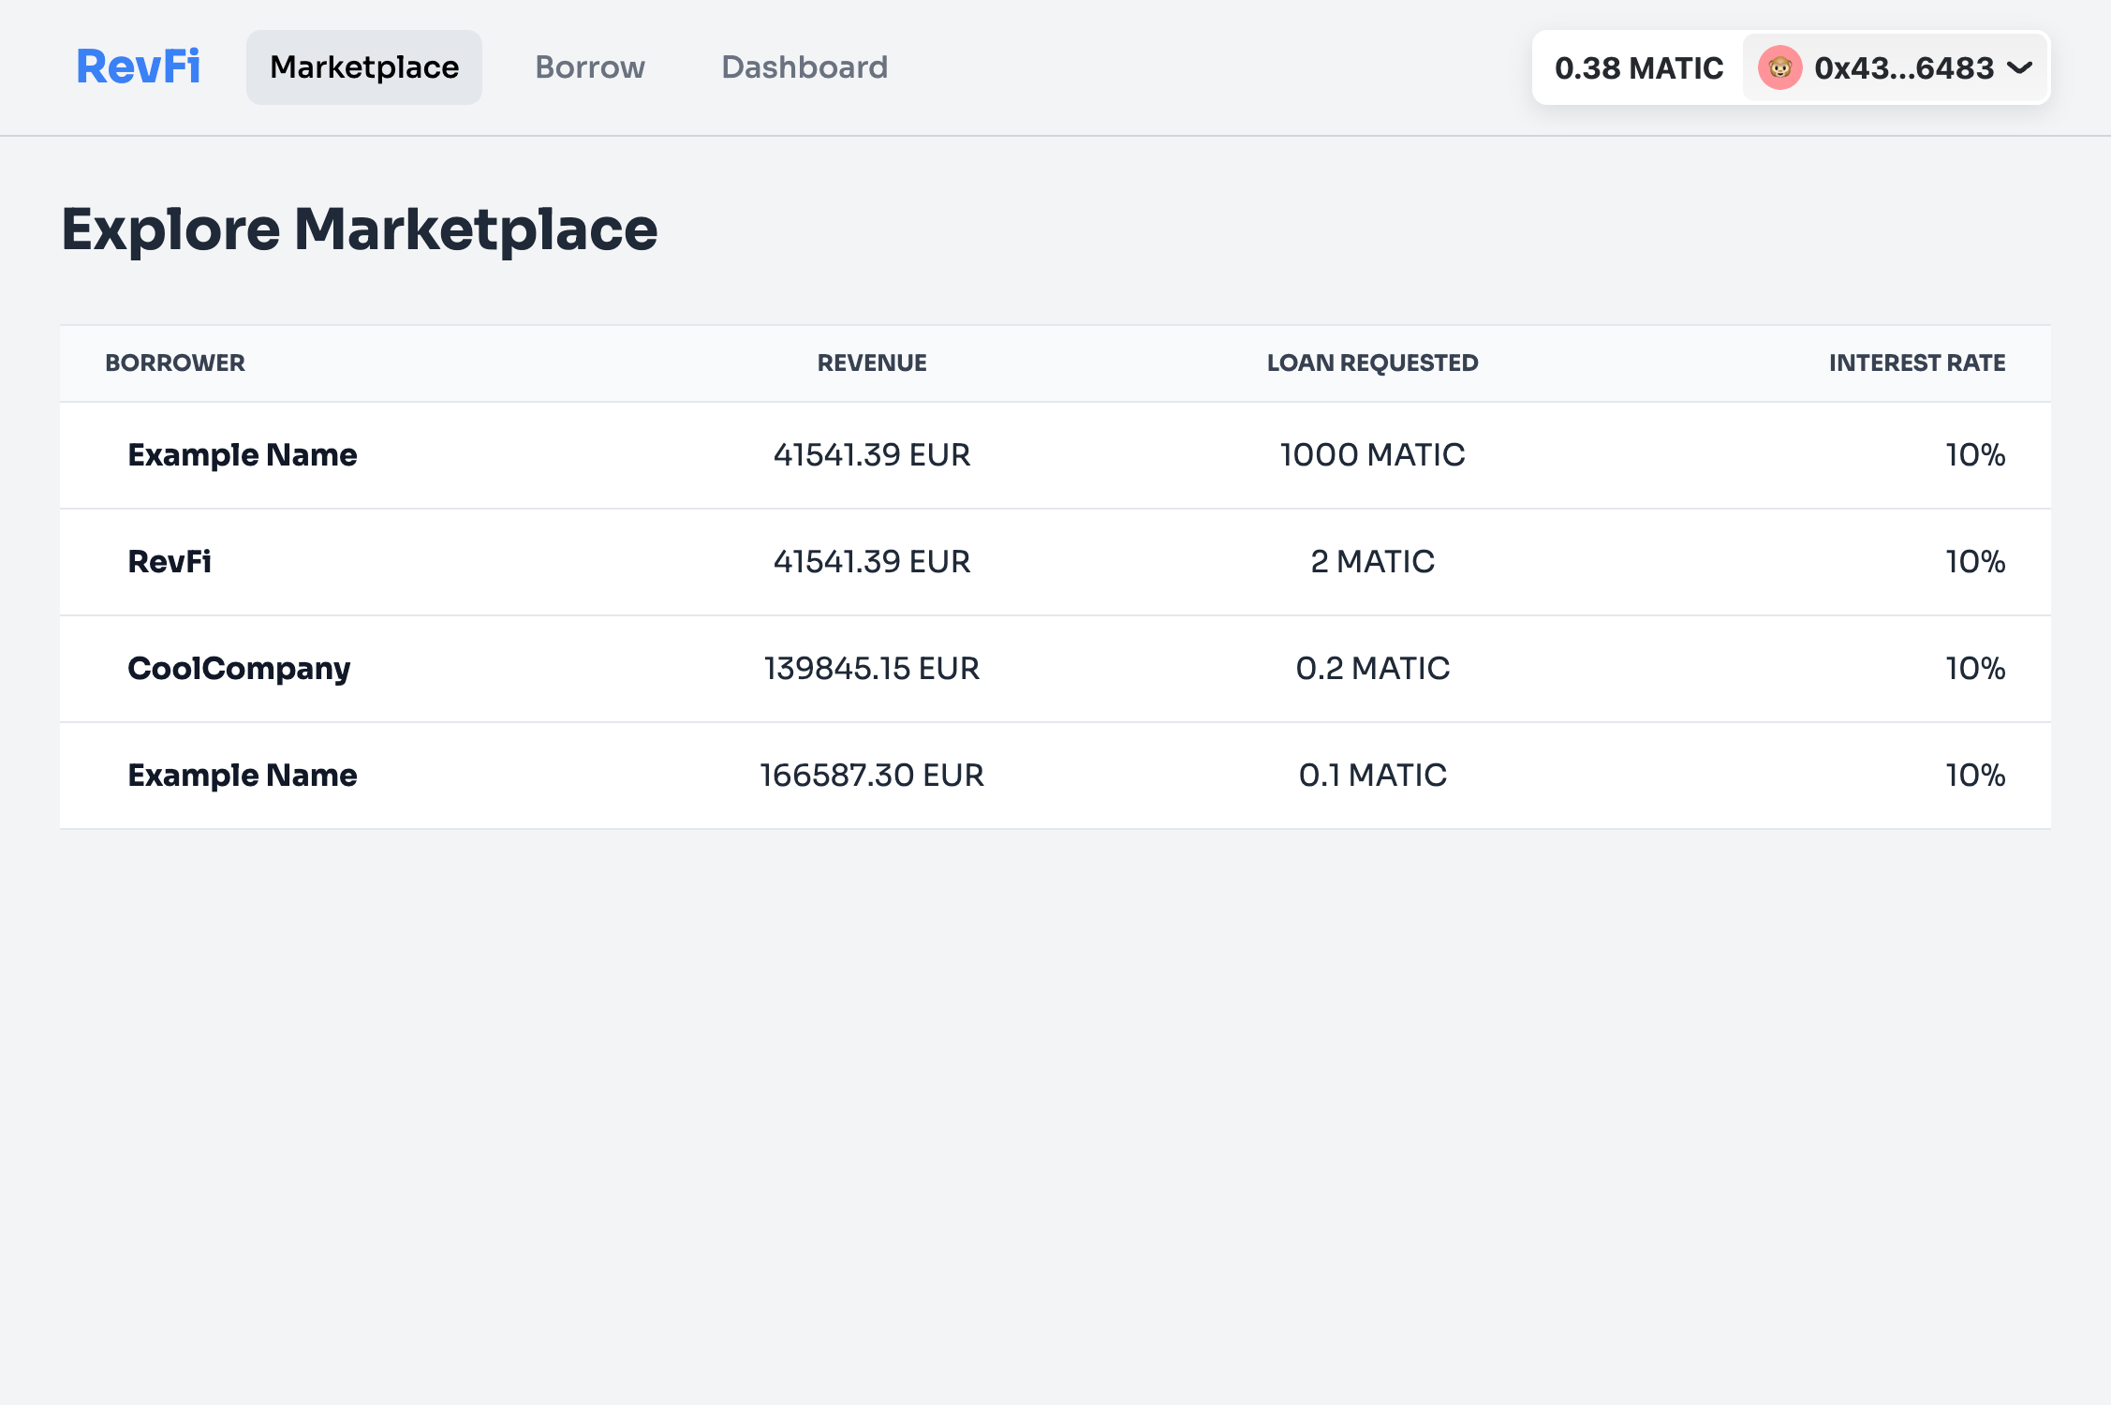Click the RevFi logo

pos(138,67)
